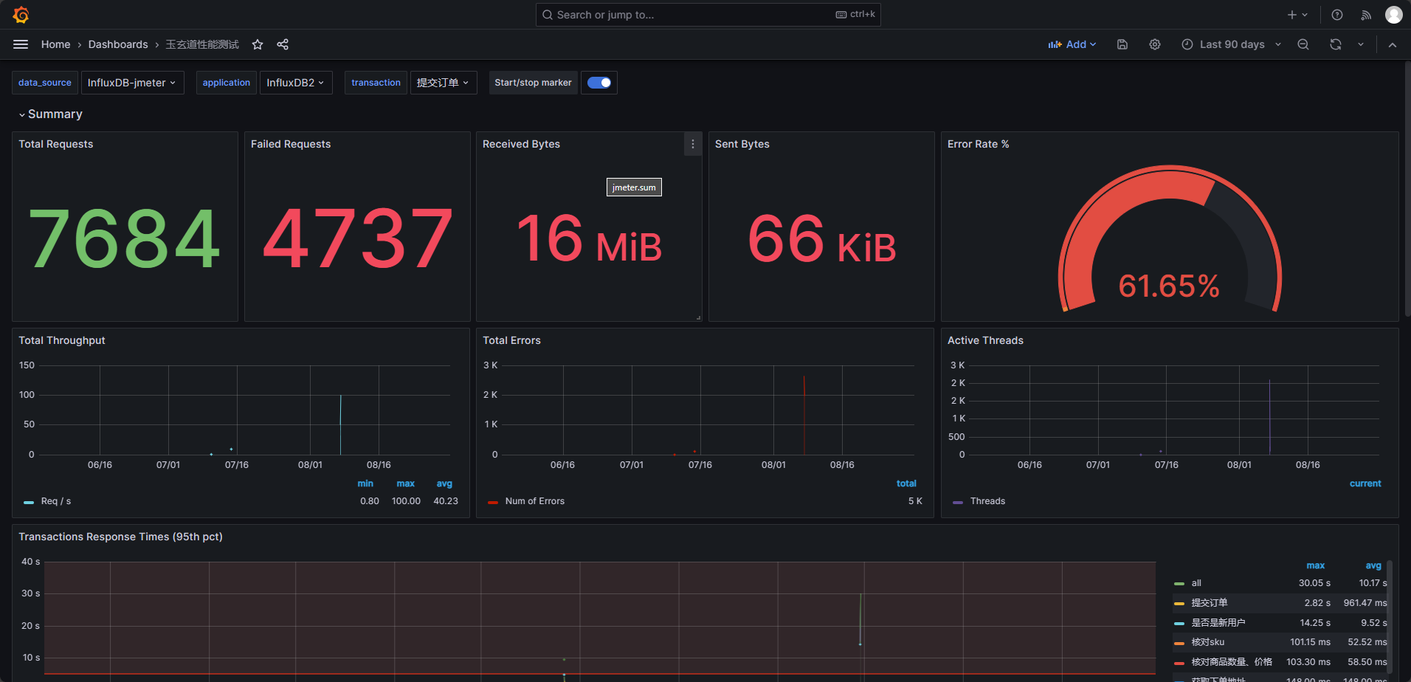Zoom out the time range
This screenshot has width=1411, height=682.
(x=1303, y=44)
